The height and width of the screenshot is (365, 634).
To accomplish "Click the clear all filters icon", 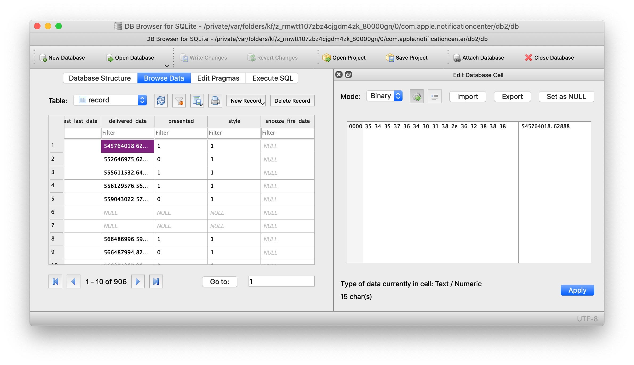I will (x=179, y=101).
